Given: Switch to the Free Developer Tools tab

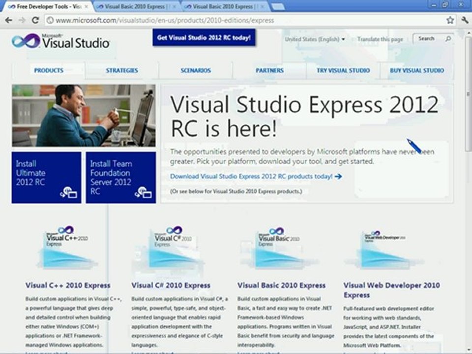Looking at the screenshot, I should (48, 6).
